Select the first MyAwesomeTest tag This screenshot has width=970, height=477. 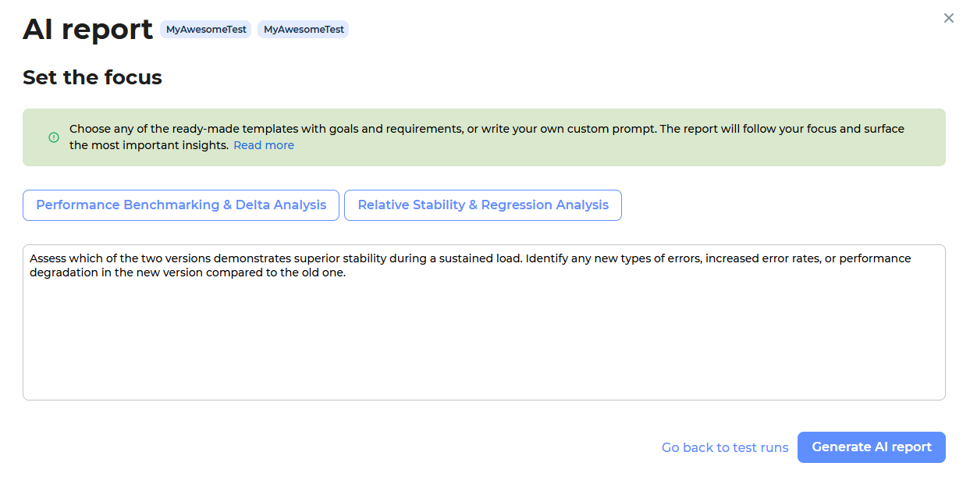(206, 30)
